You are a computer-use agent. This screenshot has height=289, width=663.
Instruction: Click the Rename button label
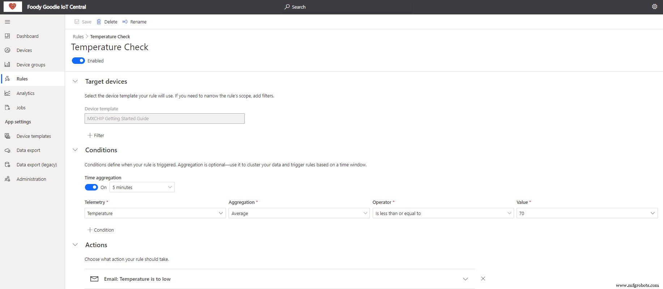pos(138,22)
